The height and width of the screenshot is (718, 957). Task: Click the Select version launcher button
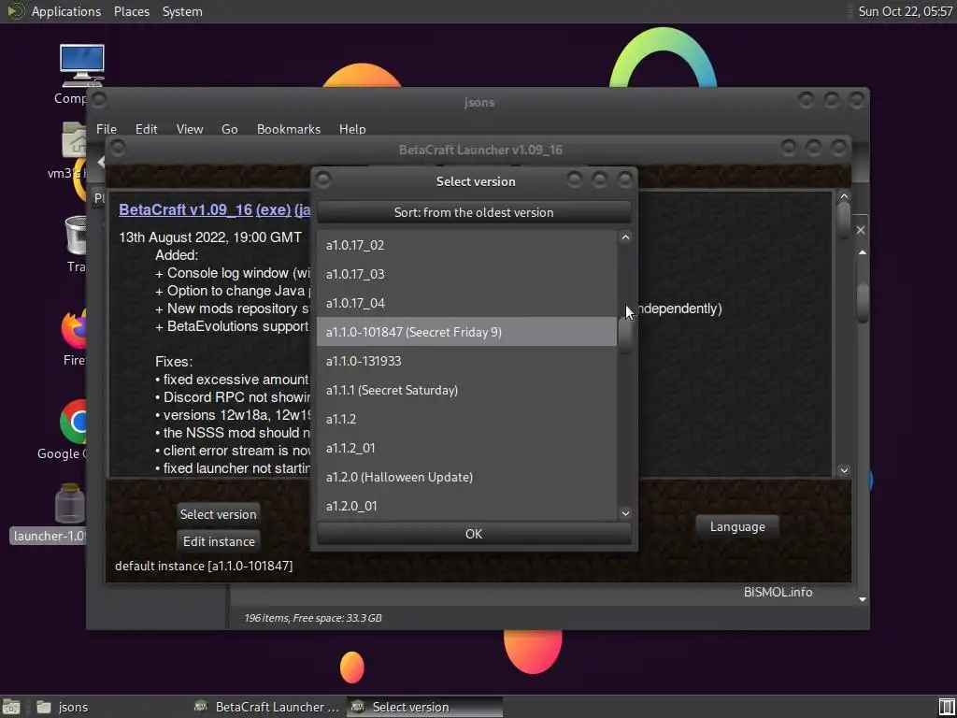(218, 514)
